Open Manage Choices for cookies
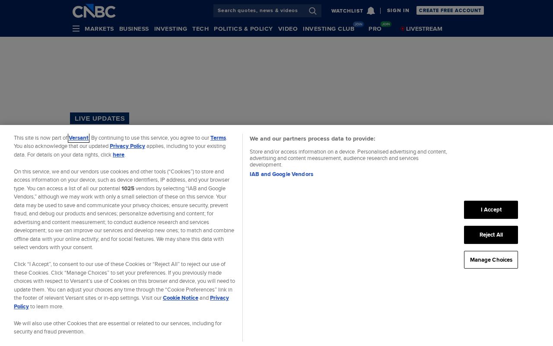This screenshot has width=553, height=346. tap(491, 260)
